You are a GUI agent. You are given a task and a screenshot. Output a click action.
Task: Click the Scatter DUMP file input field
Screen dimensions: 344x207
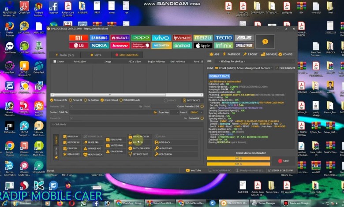111,112
